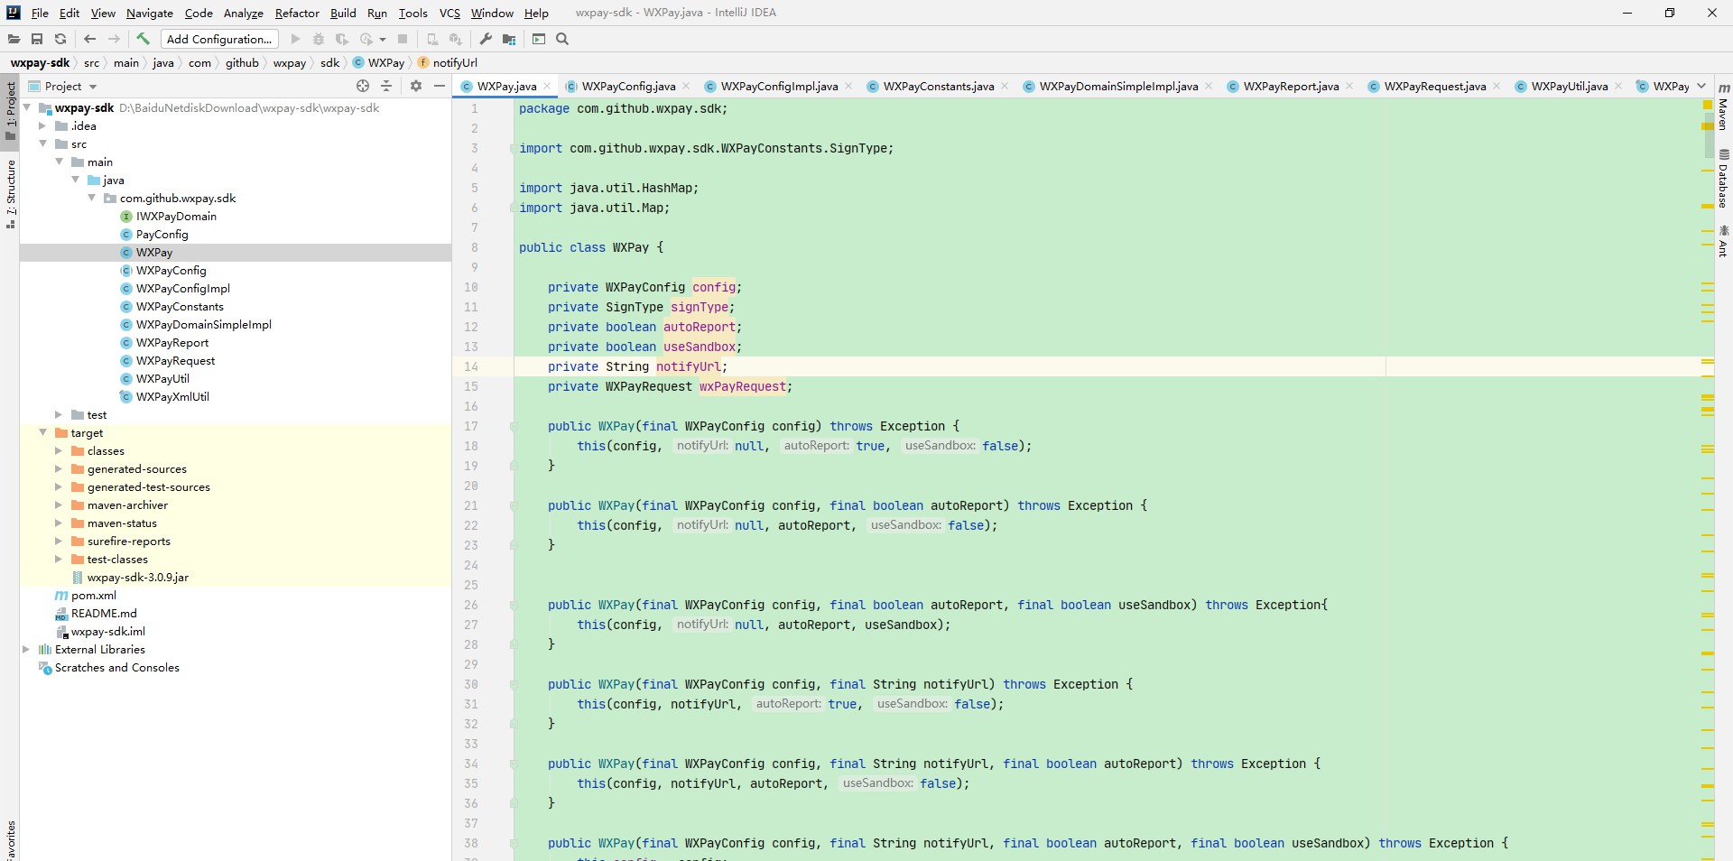Open the Database tool window
This screenshot has height=861, width=1733.
click(x=1723, y=178)
